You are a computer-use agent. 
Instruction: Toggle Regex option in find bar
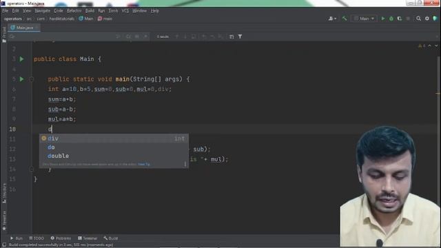point(145,37)
